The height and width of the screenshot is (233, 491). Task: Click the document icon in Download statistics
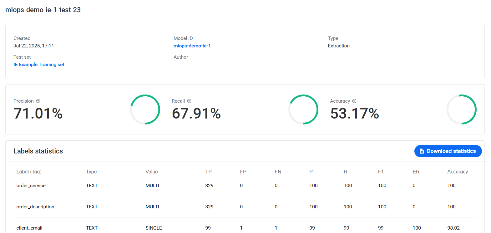(422, 151)
